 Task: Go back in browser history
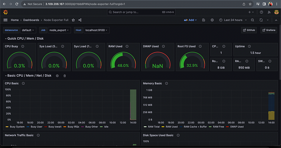pyautogui.click(x=4, y=4)
